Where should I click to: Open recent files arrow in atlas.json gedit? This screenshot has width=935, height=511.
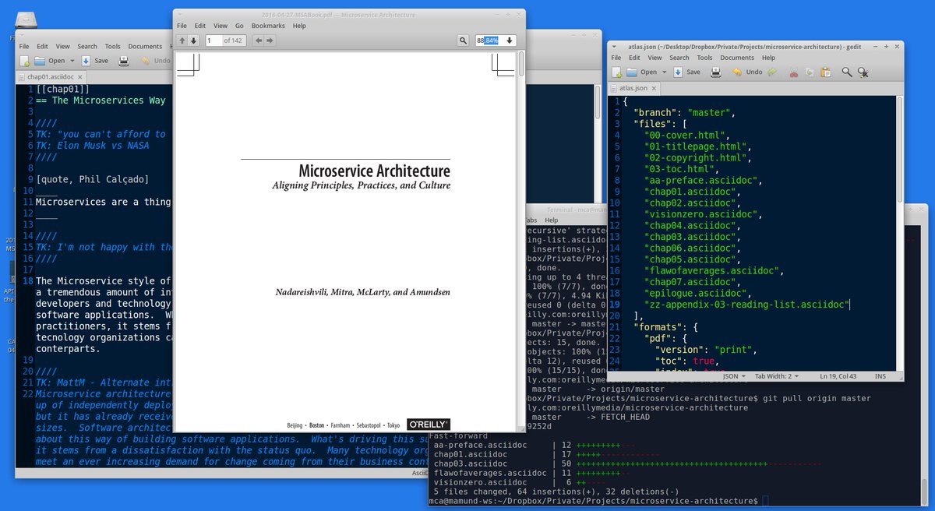[x=665, y=72]
